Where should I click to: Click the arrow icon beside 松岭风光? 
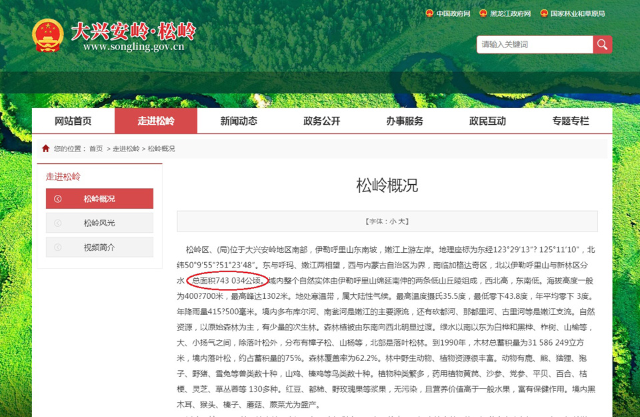pos(58,223)
